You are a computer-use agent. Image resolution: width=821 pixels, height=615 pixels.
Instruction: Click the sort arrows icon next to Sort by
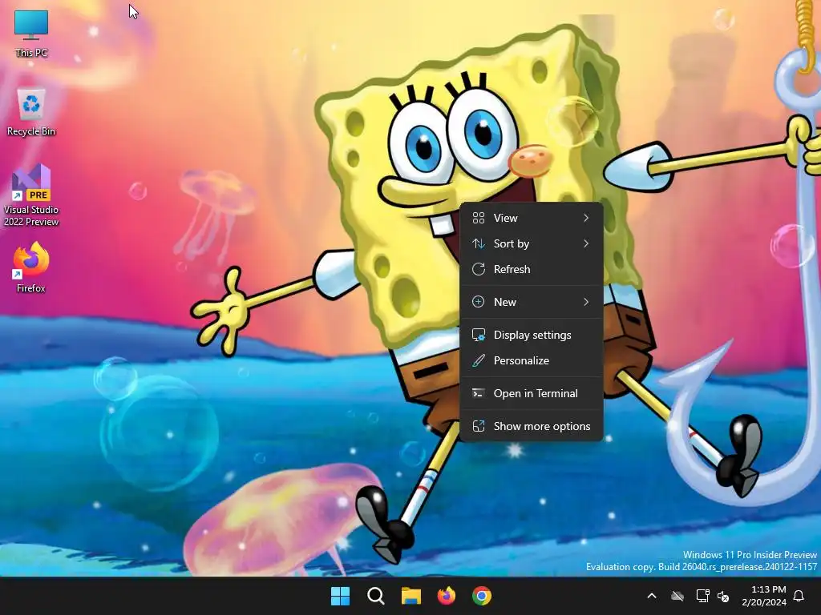point(479,243)
